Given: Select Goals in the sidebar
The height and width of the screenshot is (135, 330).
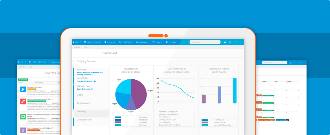Looking at the screenshot, I should point(80,95).
